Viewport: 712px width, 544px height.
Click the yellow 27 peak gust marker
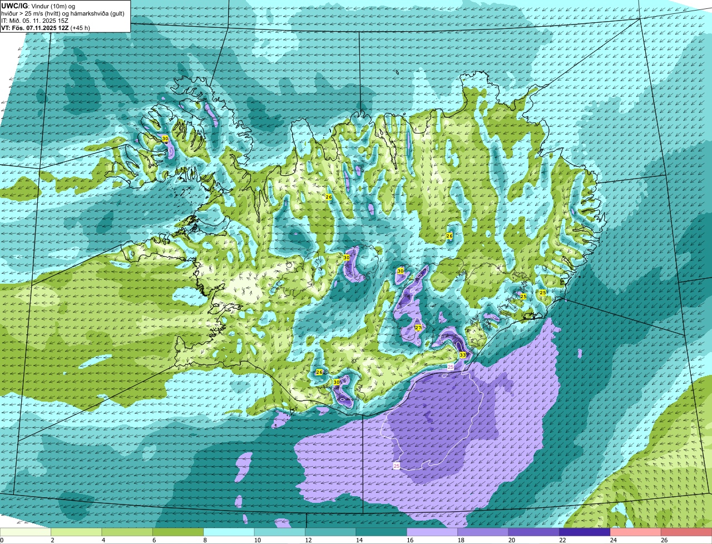pyautogui.click(x=418, y=328)
